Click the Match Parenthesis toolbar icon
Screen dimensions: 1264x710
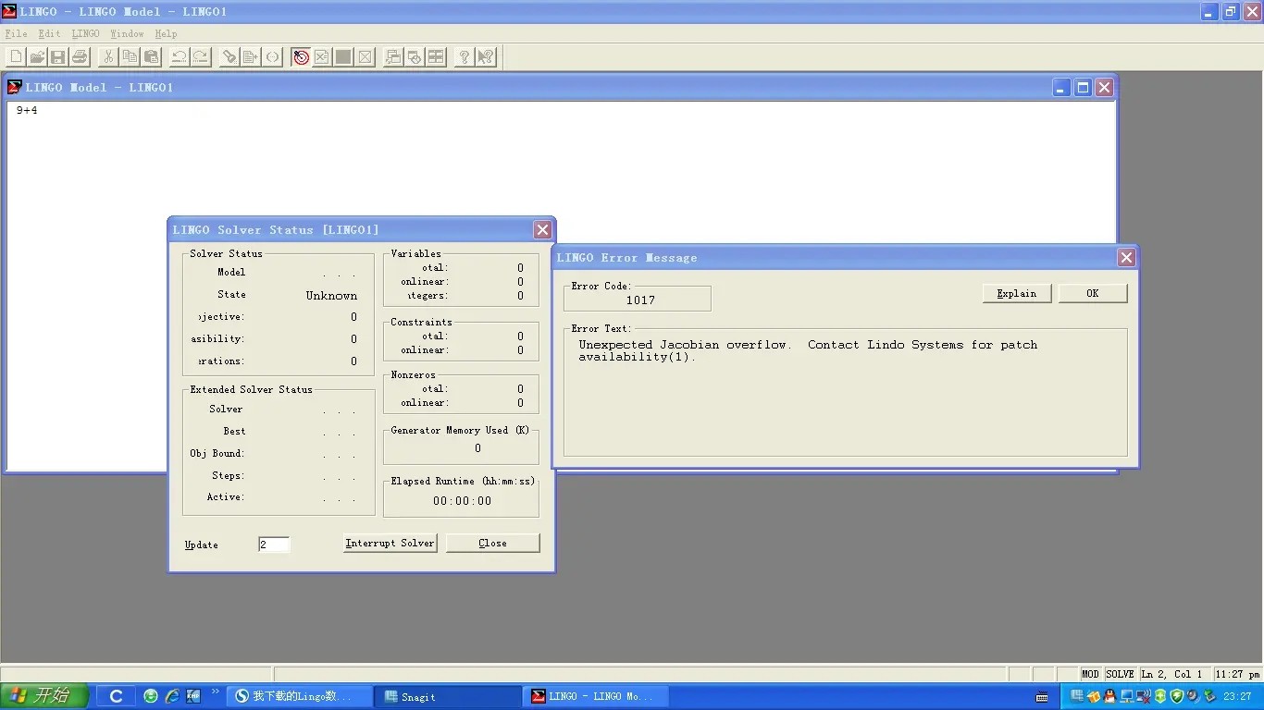point(272,57)
